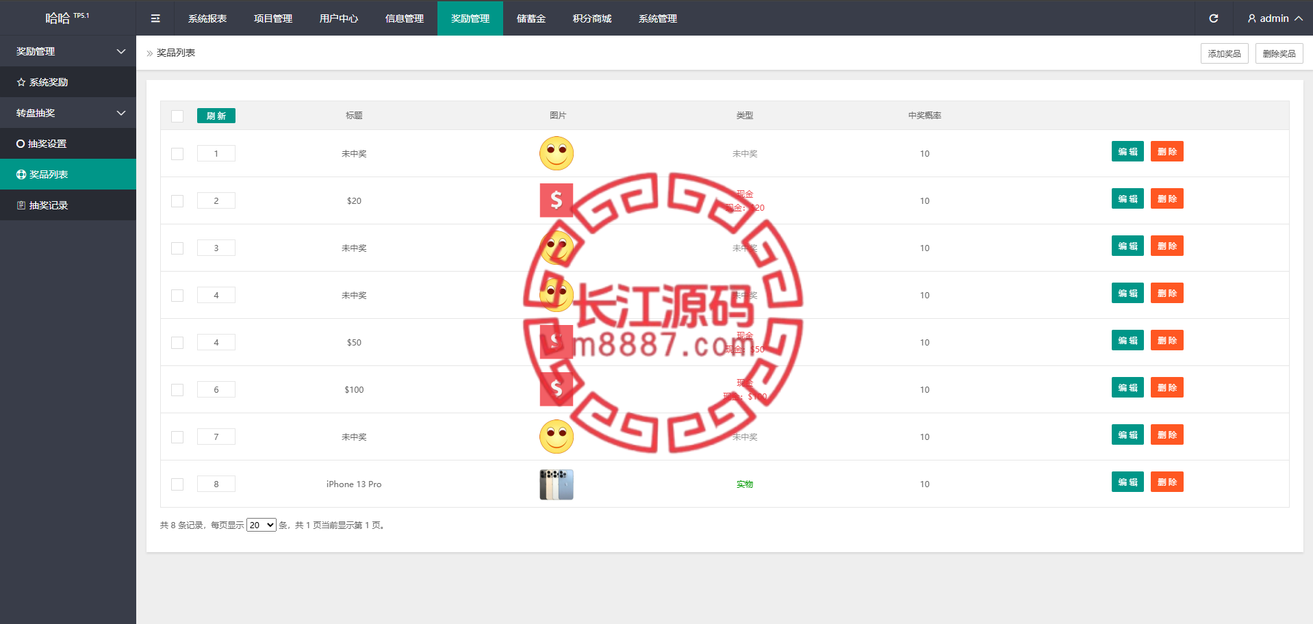Select the 奖励管理 top menu tab
1313x624 pixels.
pos(470,18)
